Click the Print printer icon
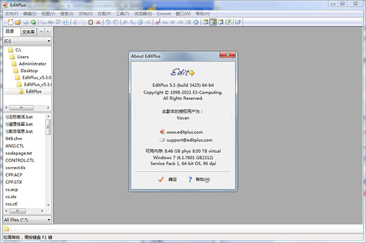The height and width of the screenshot is (243, 366). coord(51,22)
